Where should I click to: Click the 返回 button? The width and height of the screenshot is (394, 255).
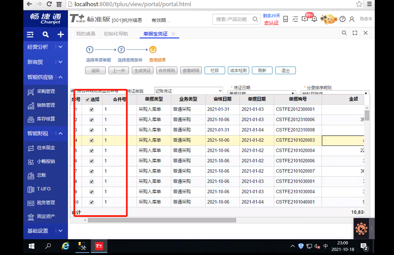pyautogui.click(x=95, y=71)
